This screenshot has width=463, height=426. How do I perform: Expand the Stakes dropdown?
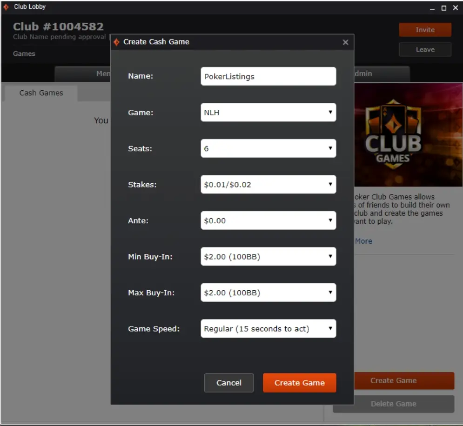coord(268,184)
